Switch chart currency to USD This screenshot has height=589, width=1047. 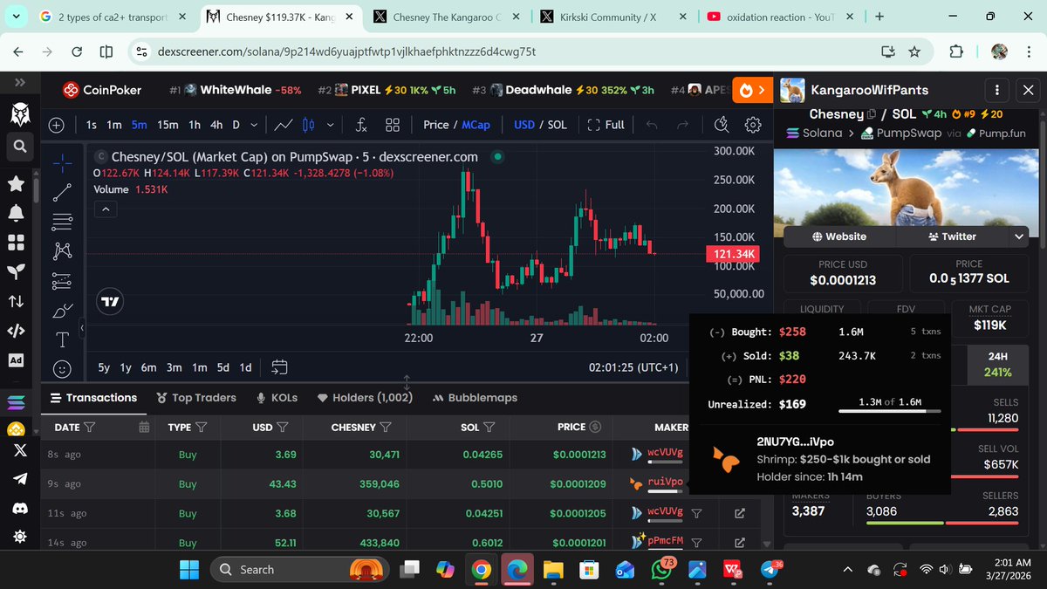tap(524, 125)
